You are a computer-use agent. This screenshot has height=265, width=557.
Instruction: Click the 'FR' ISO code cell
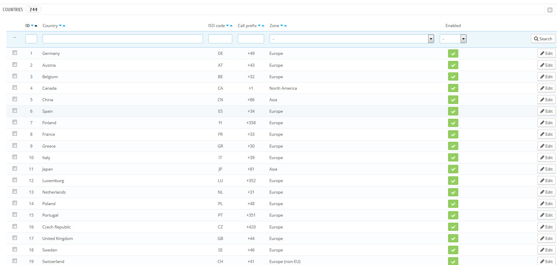[220, 134]
